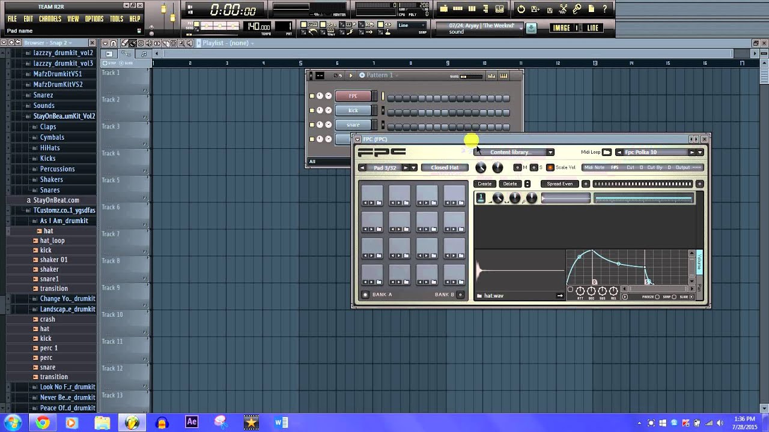Click the snare channel button
This screenshot has width=769, height=432.
pos(353,125)
